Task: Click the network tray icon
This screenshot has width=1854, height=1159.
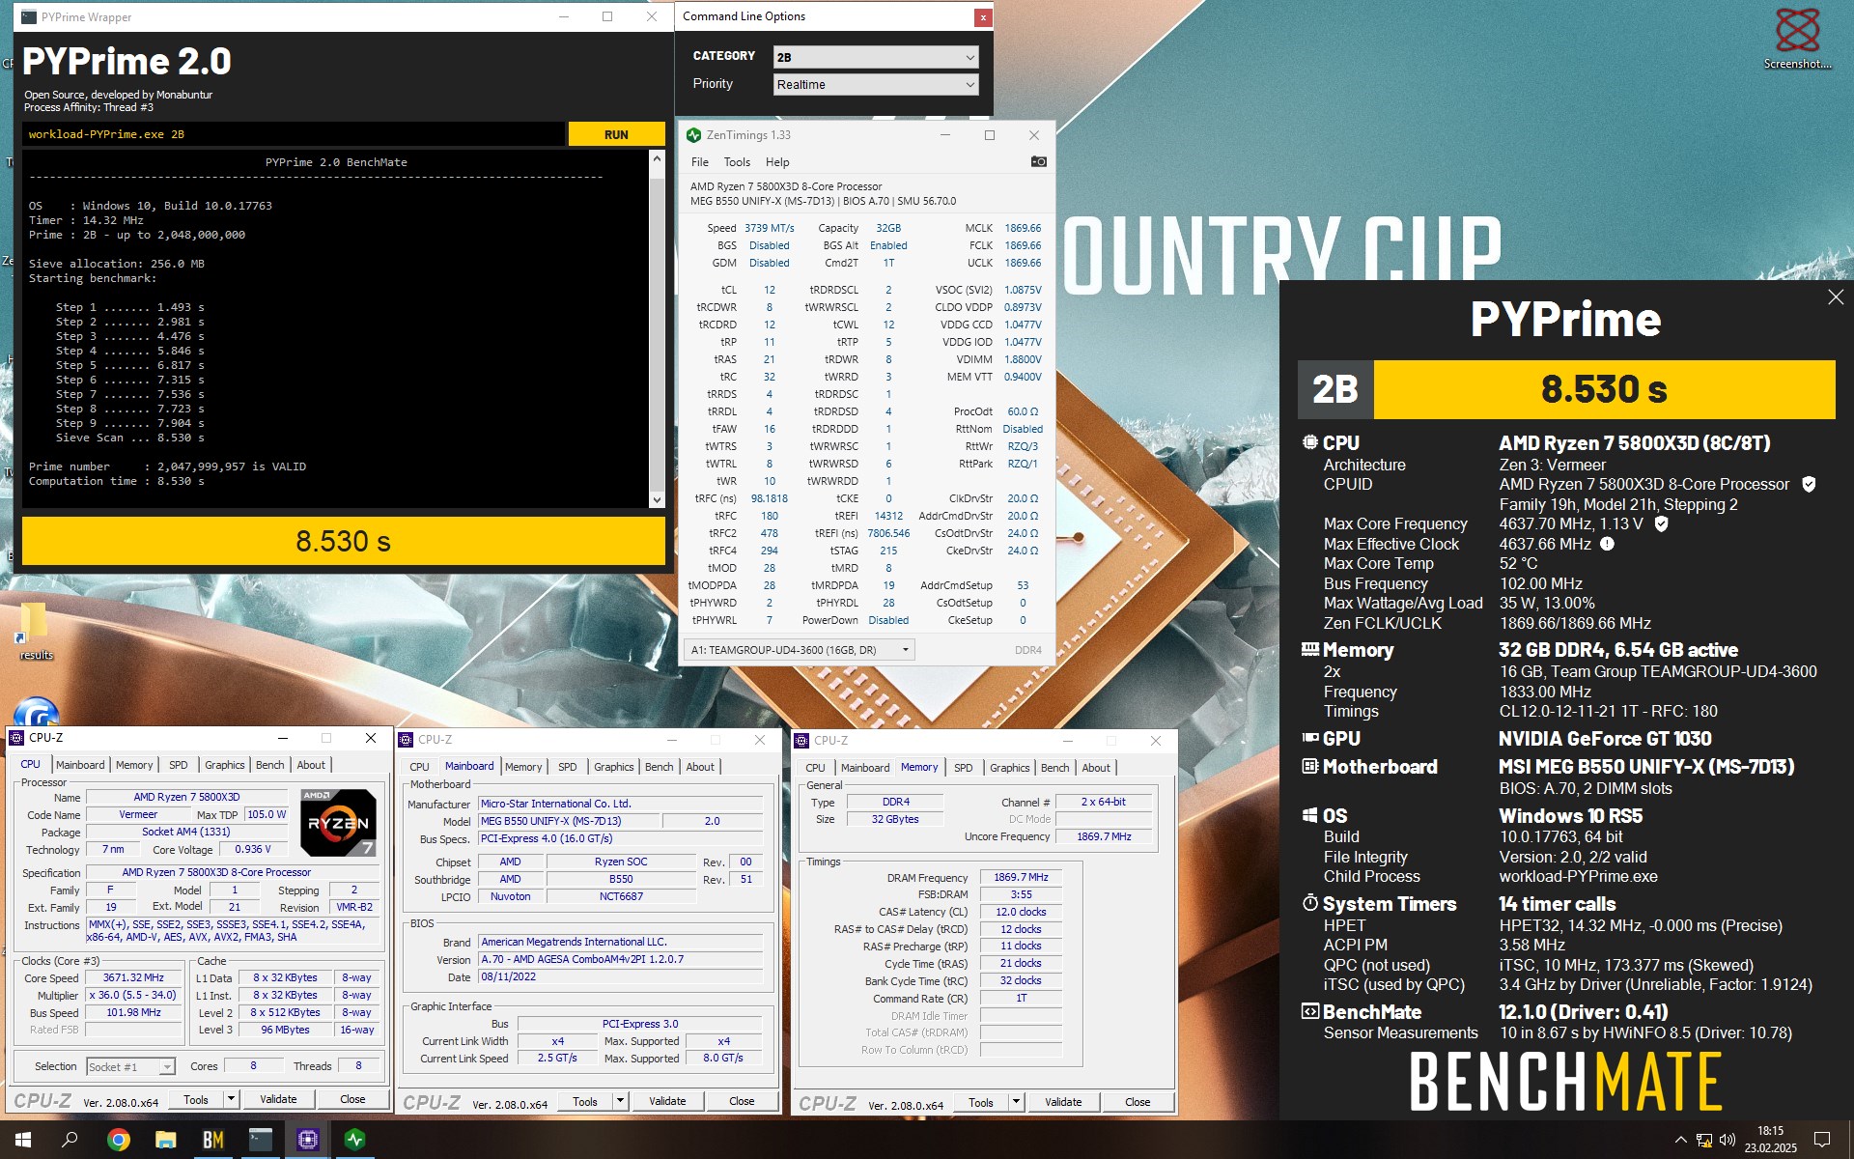Action: coord(1704,1141)
